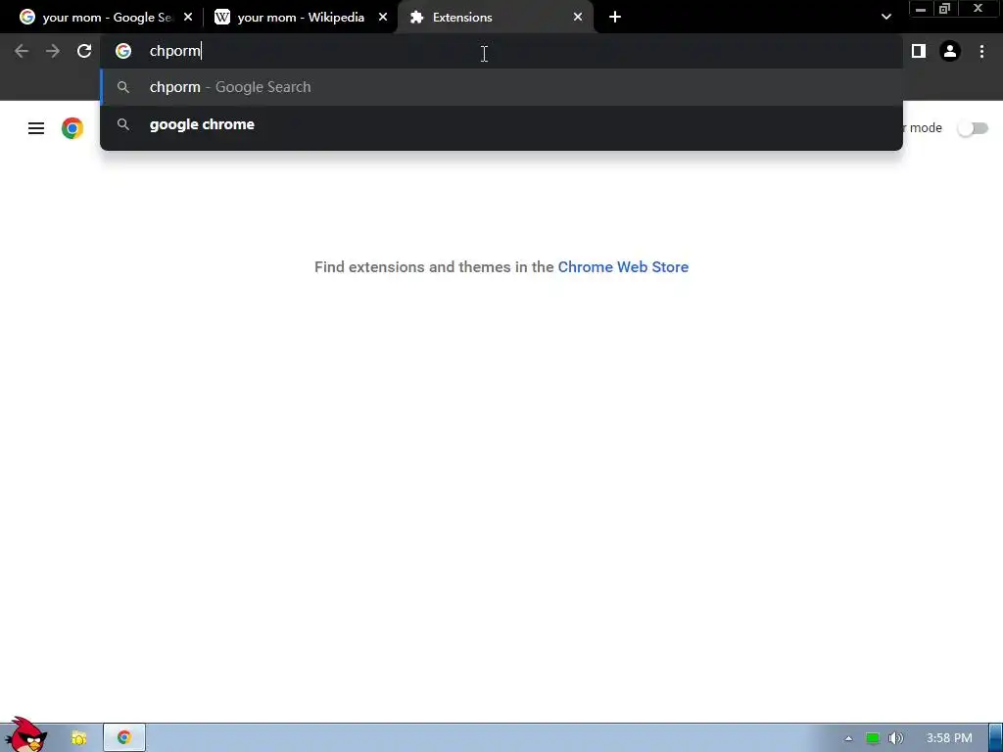This screenshot has width=1003, height=752.
Task: Choose the google chrome suggestion
Action: (x=501, y=124)
